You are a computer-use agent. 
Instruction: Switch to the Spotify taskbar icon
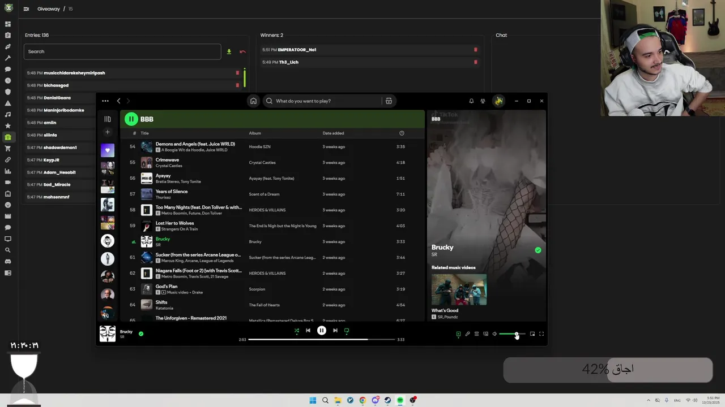tap(400, 400)
